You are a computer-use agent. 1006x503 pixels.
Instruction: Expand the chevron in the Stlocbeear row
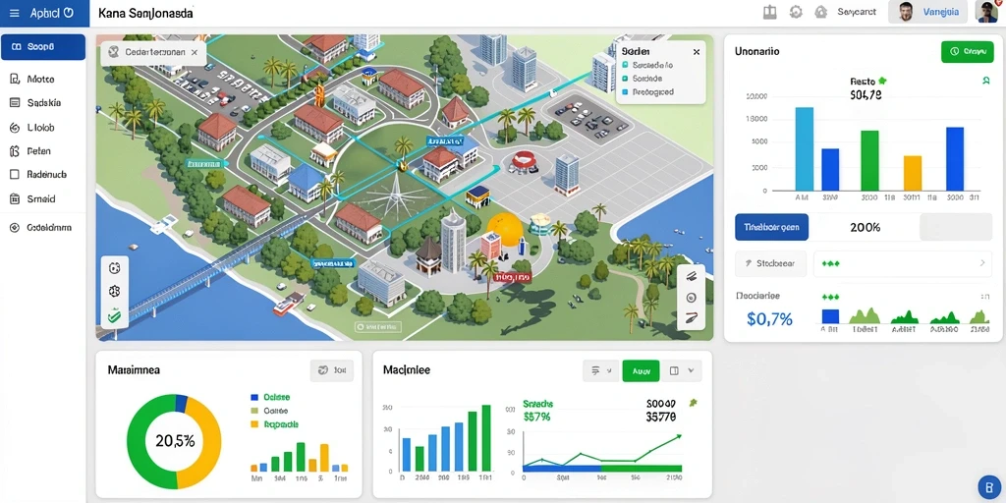click(x=981, y=263)
